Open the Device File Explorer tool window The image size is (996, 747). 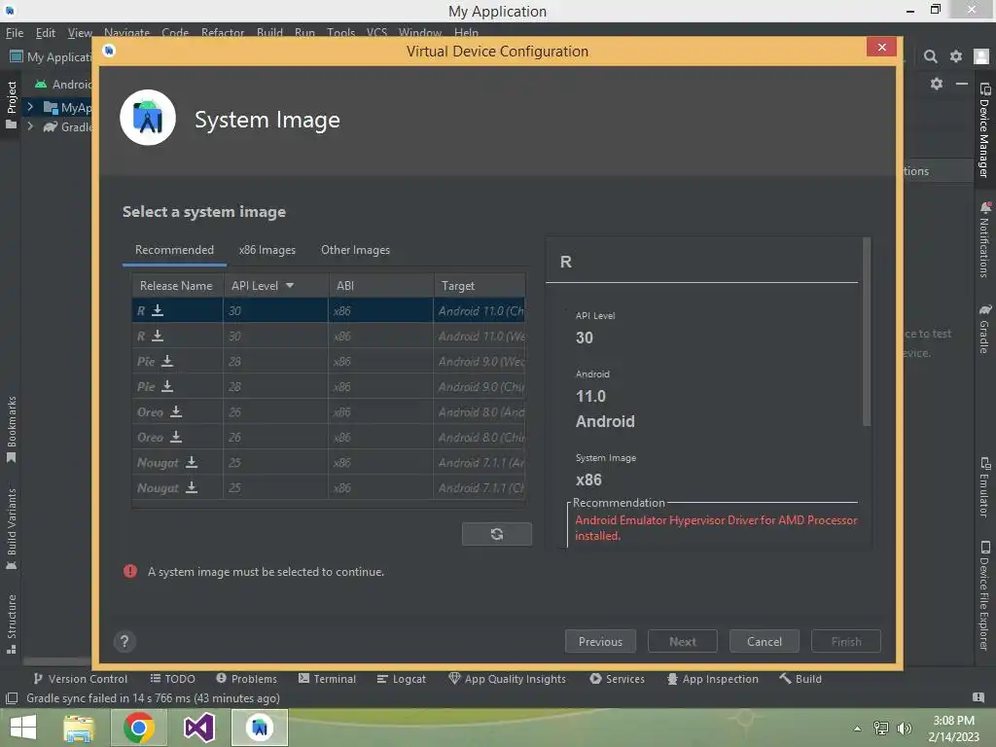(x=984, y=596)
